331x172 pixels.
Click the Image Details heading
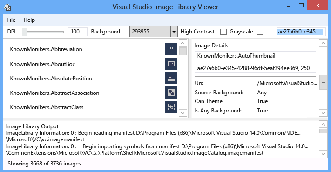(211, 46)
